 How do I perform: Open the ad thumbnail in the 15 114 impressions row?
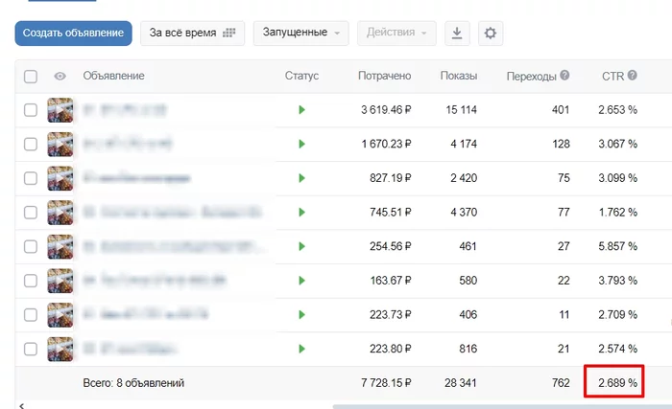pos(60,110)
